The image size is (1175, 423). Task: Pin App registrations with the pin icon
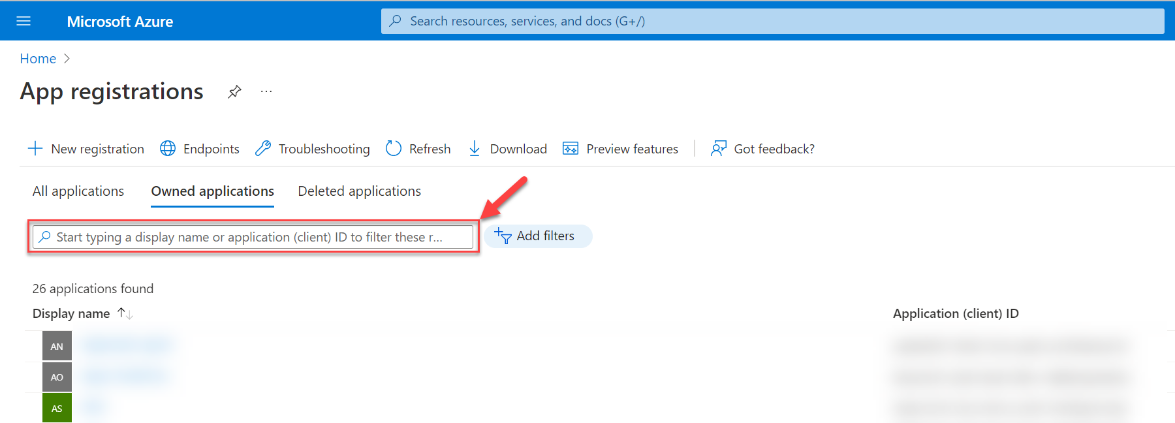tap(234, 92)
